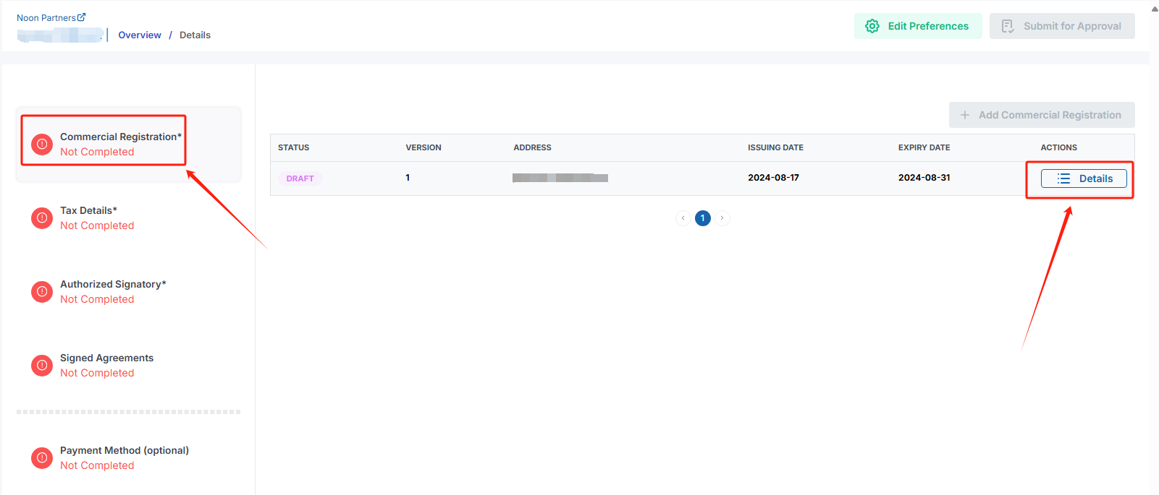Click the Commercial Registration red alert icon
This screenshot has width=1159, height=495.
(42, 145)
